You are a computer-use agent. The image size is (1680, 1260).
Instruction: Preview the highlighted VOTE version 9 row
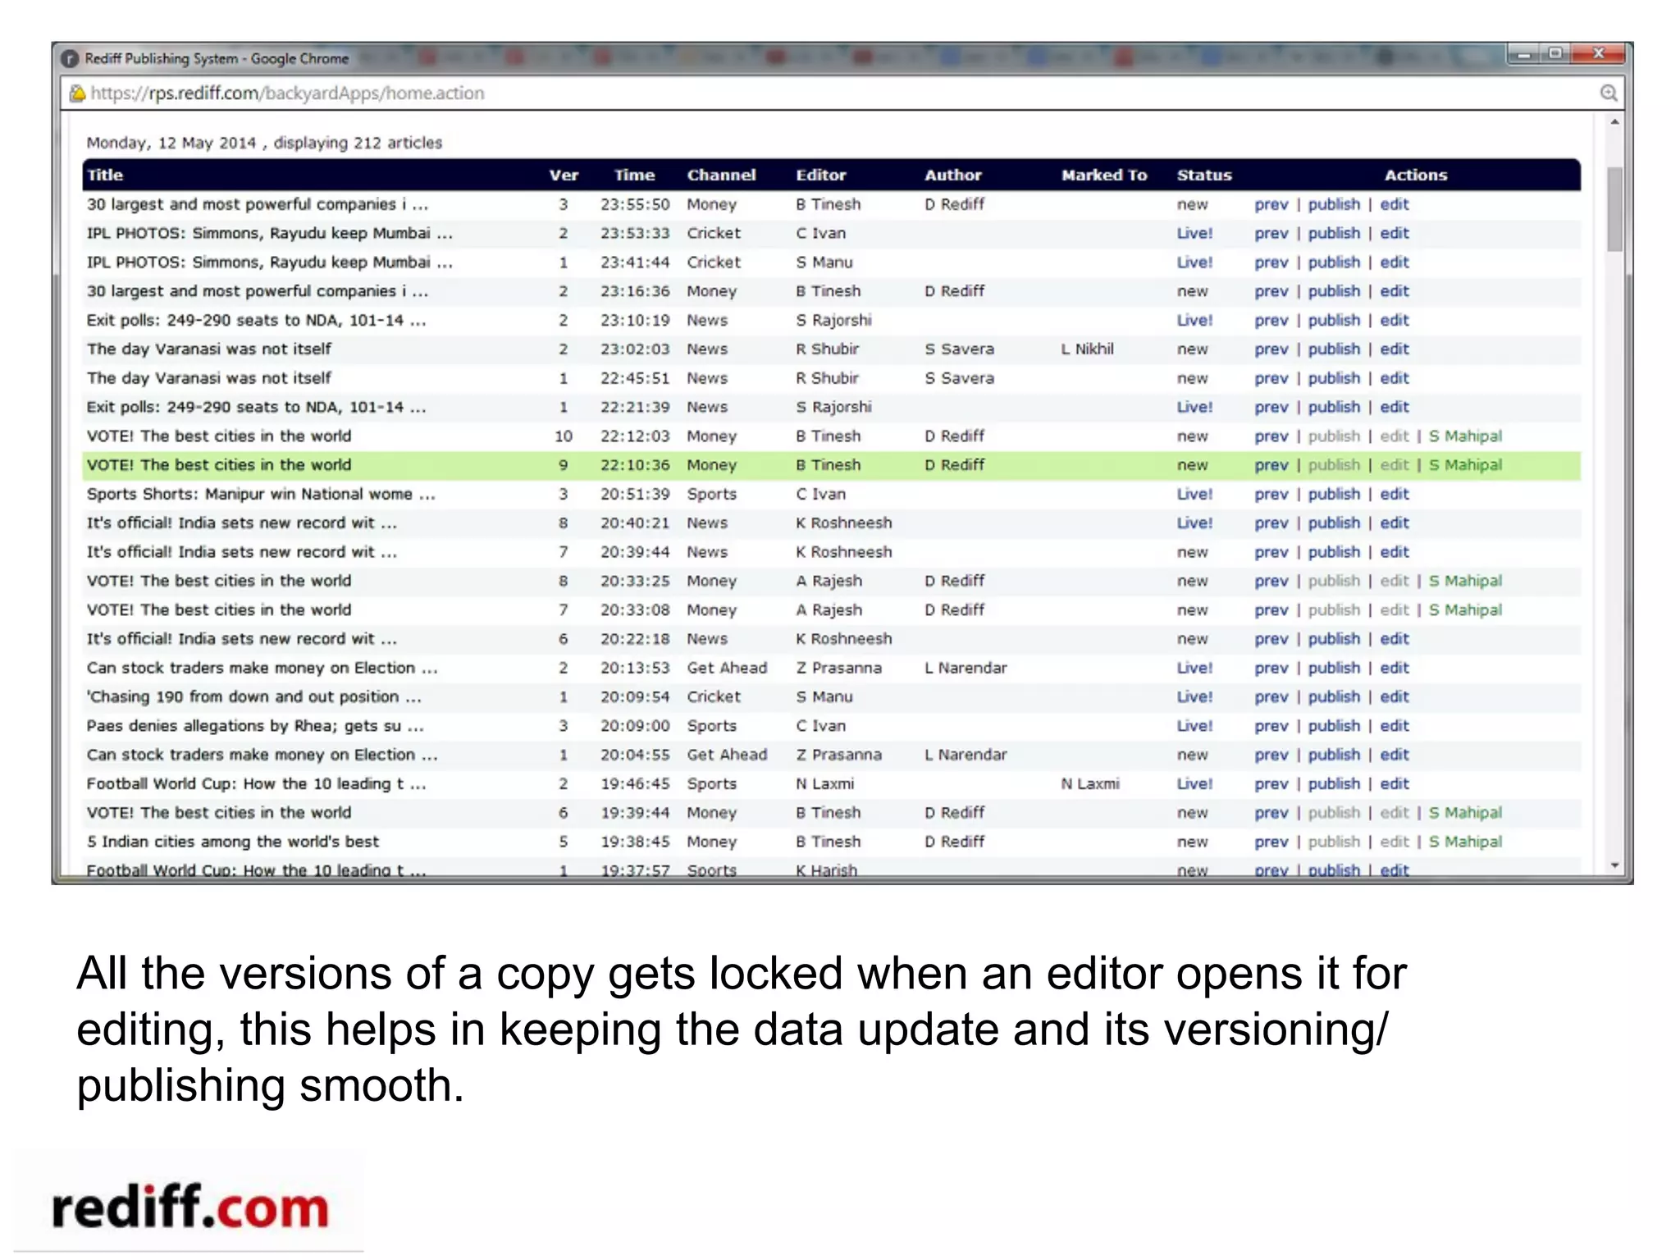pos(1271,465)
